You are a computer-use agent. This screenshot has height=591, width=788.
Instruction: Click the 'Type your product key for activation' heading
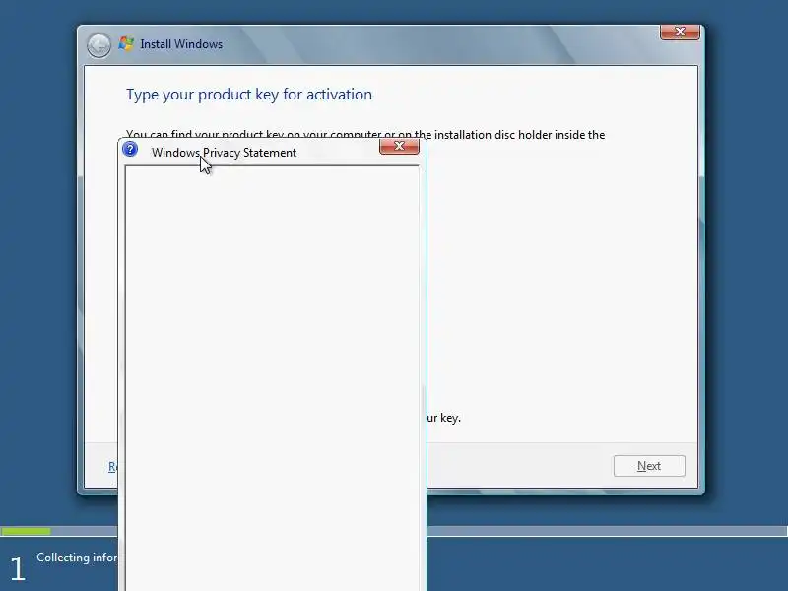coord(249,95)
